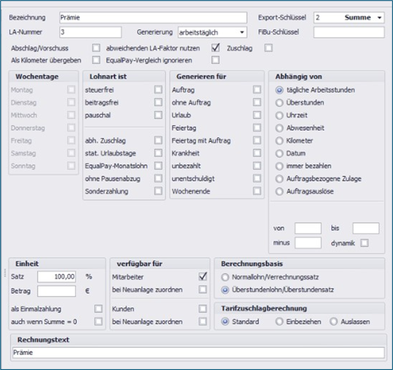
Task: Click the Rechnungstext input field
Action: point(198,352)
